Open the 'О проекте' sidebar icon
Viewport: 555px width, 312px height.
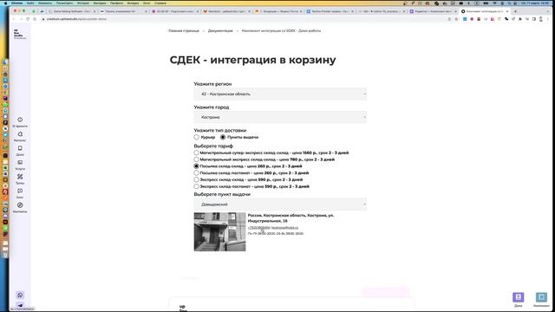[20, 120]
